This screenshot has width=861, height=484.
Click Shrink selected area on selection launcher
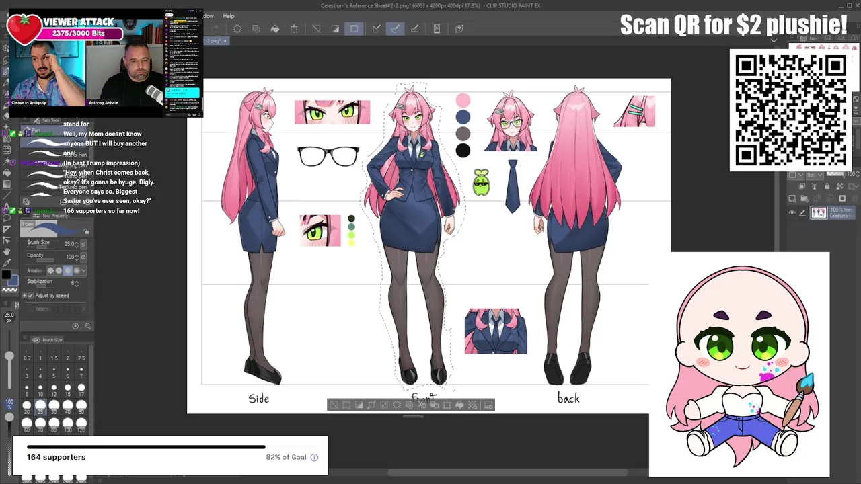(x=384, y=405)
